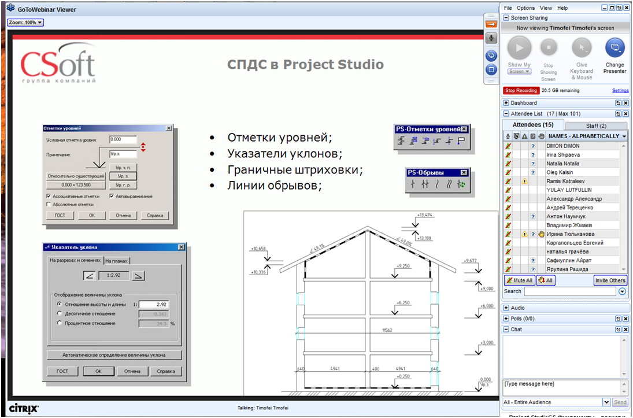Open the View menu
This screenshot has width=633, height=418.
coord(546,8)
